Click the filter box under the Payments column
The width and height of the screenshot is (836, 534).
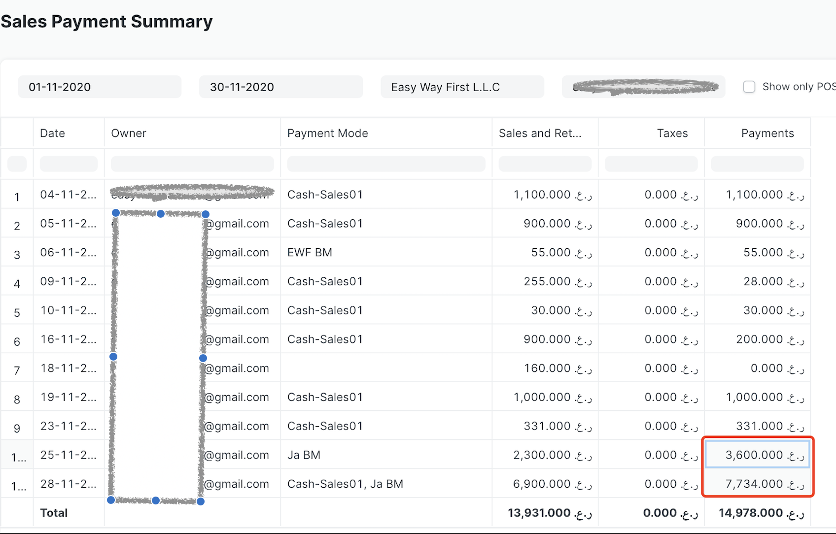758,164
